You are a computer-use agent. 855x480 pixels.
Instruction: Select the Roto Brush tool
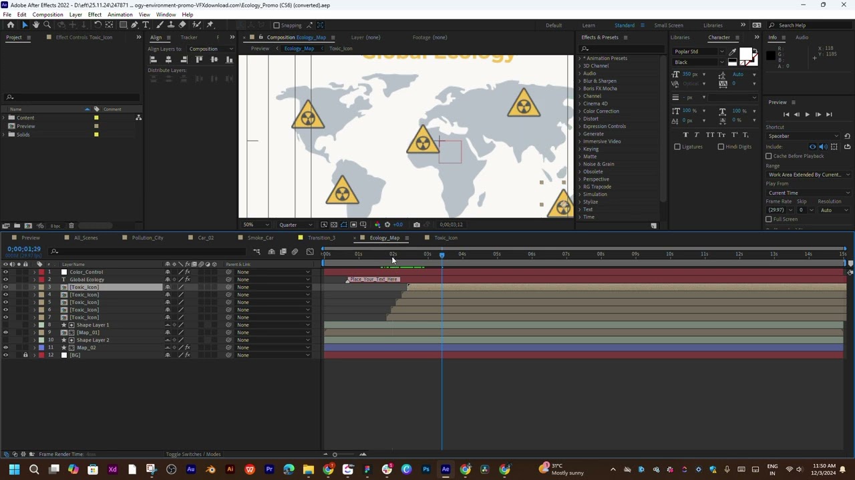(x=196, y=25)
